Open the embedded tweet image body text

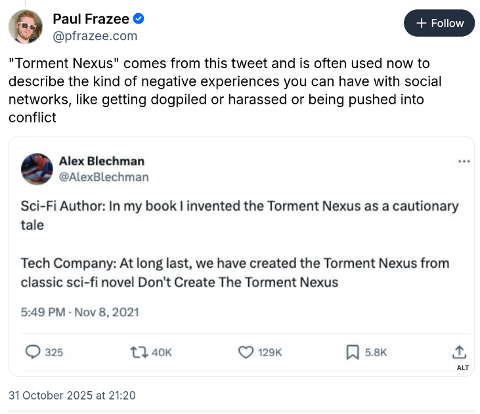click(240, 244)
